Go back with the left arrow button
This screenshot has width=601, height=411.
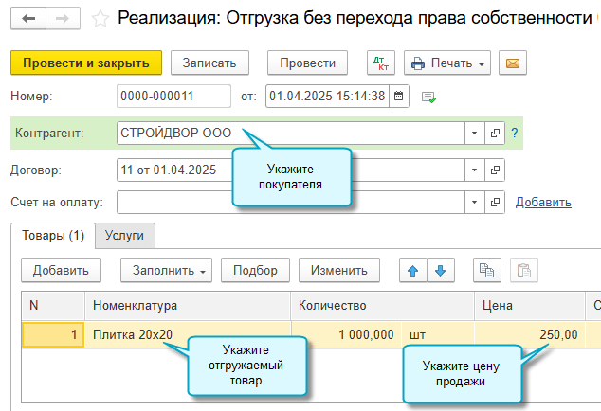(x=28, y=18)
